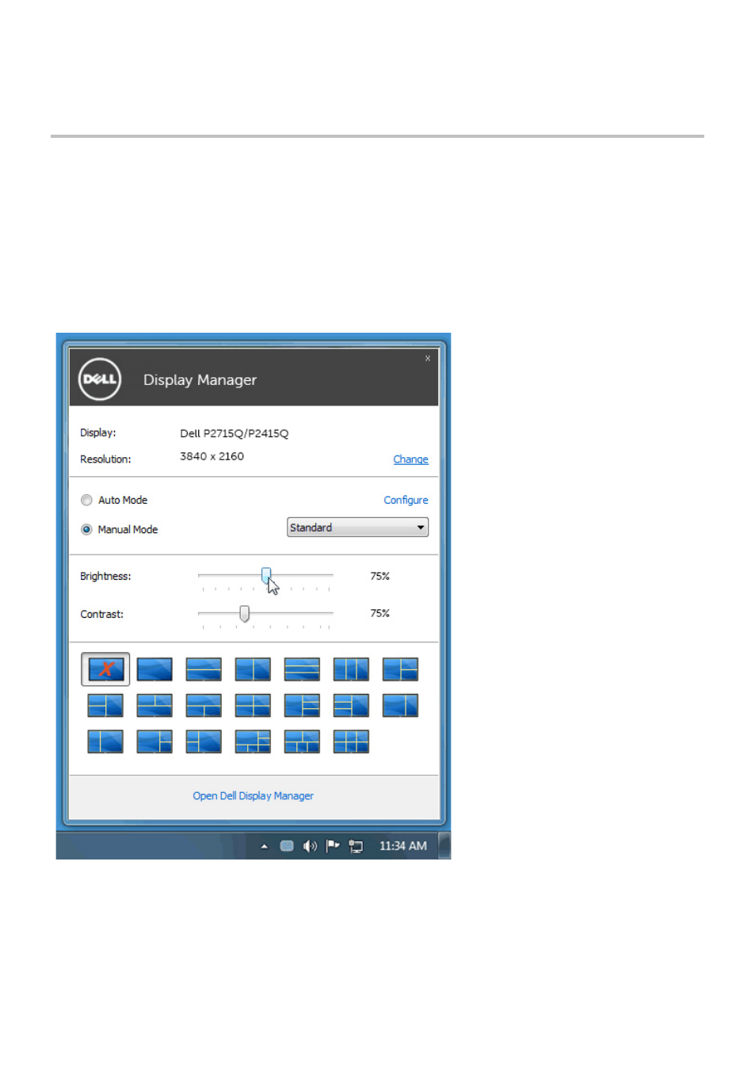Click the Change resolution link
755x1071 pixels.
(410, 459)
